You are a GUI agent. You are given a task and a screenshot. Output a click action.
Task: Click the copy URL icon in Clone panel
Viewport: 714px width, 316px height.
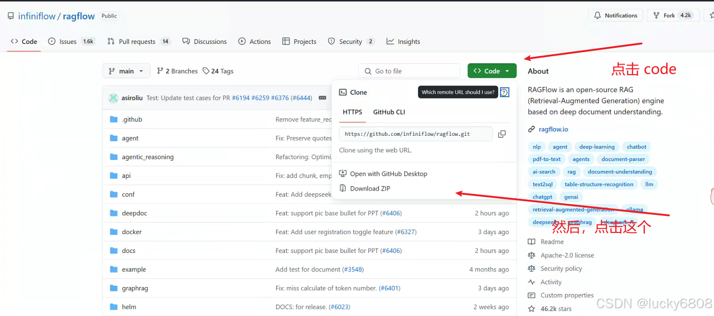[502, 134]
